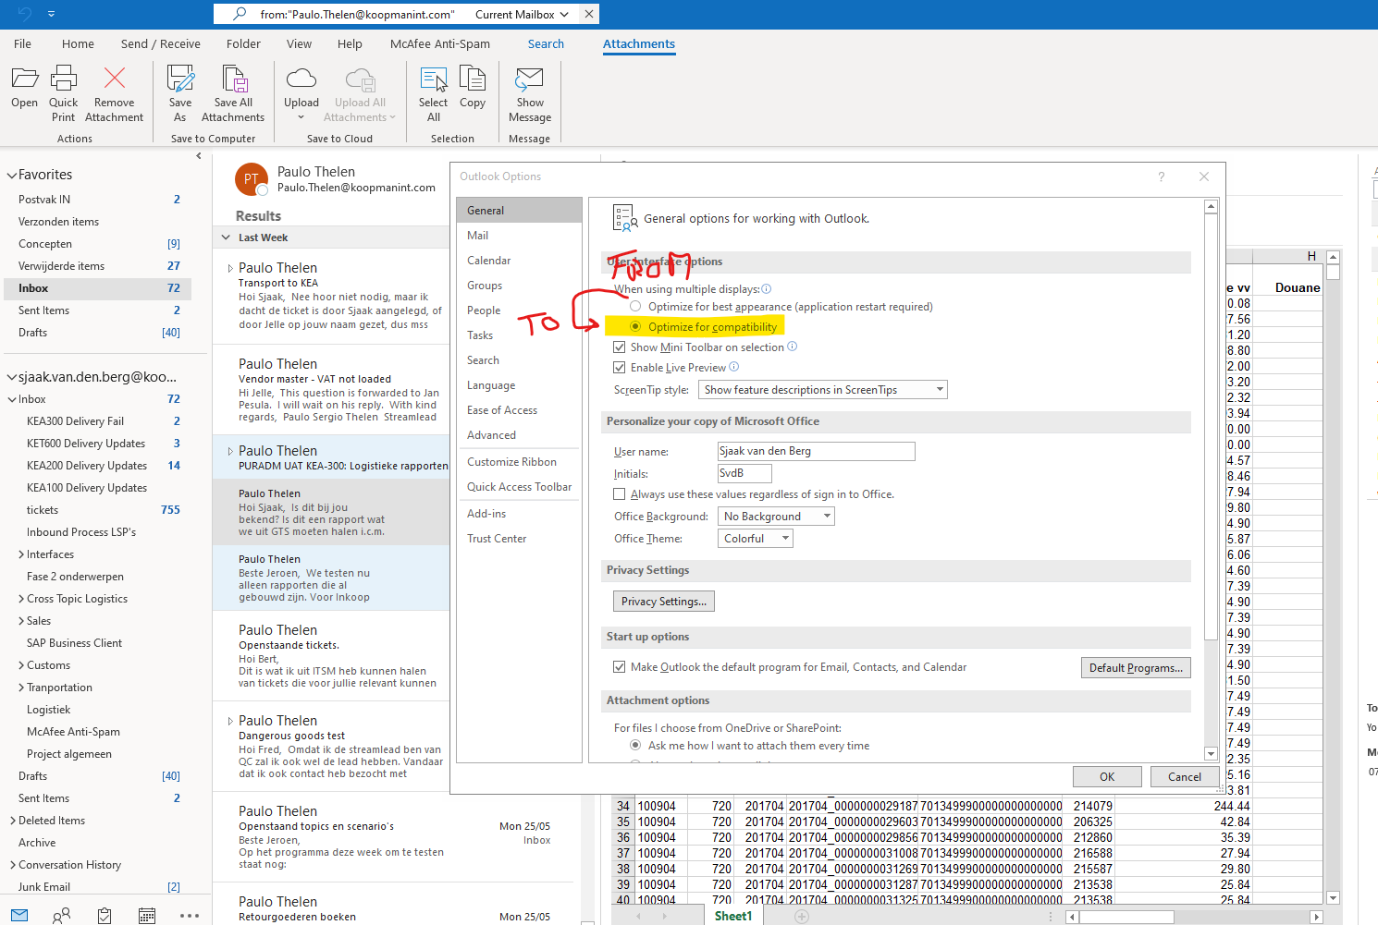
Task: Collapse Last Week group header
Action: click(x=226, y=237)
